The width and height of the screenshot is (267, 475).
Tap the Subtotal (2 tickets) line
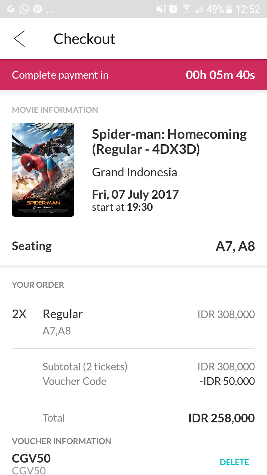(x=149, y=367)
